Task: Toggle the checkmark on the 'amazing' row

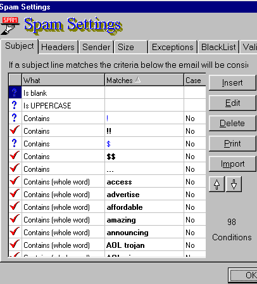Action: tap(15, 219)
